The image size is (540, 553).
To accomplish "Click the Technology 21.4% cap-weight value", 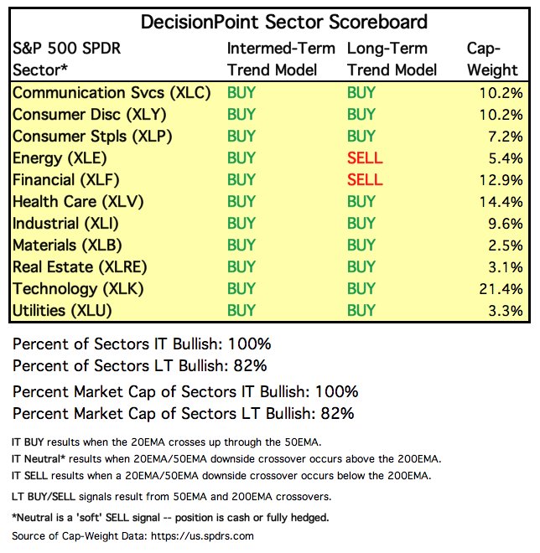I will 501,289.
